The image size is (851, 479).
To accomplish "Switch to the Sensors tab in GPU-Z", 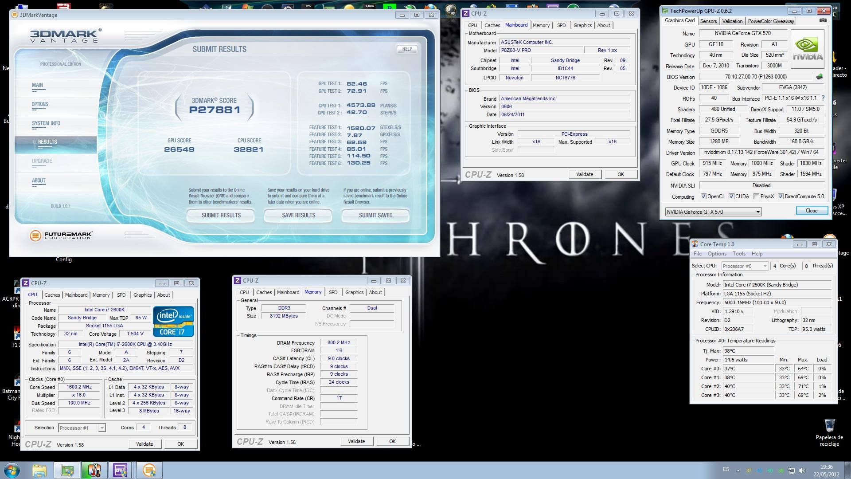I will point(708,21).
